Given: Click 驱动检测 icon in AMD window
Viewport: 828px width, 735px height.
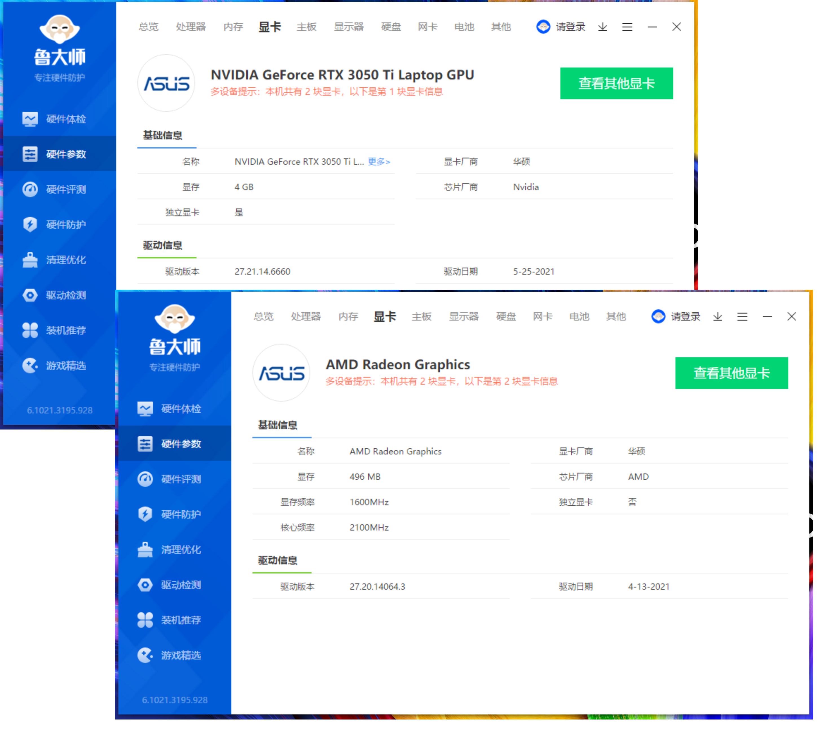Looking at the screenshot, I should [x=145, y=585].
